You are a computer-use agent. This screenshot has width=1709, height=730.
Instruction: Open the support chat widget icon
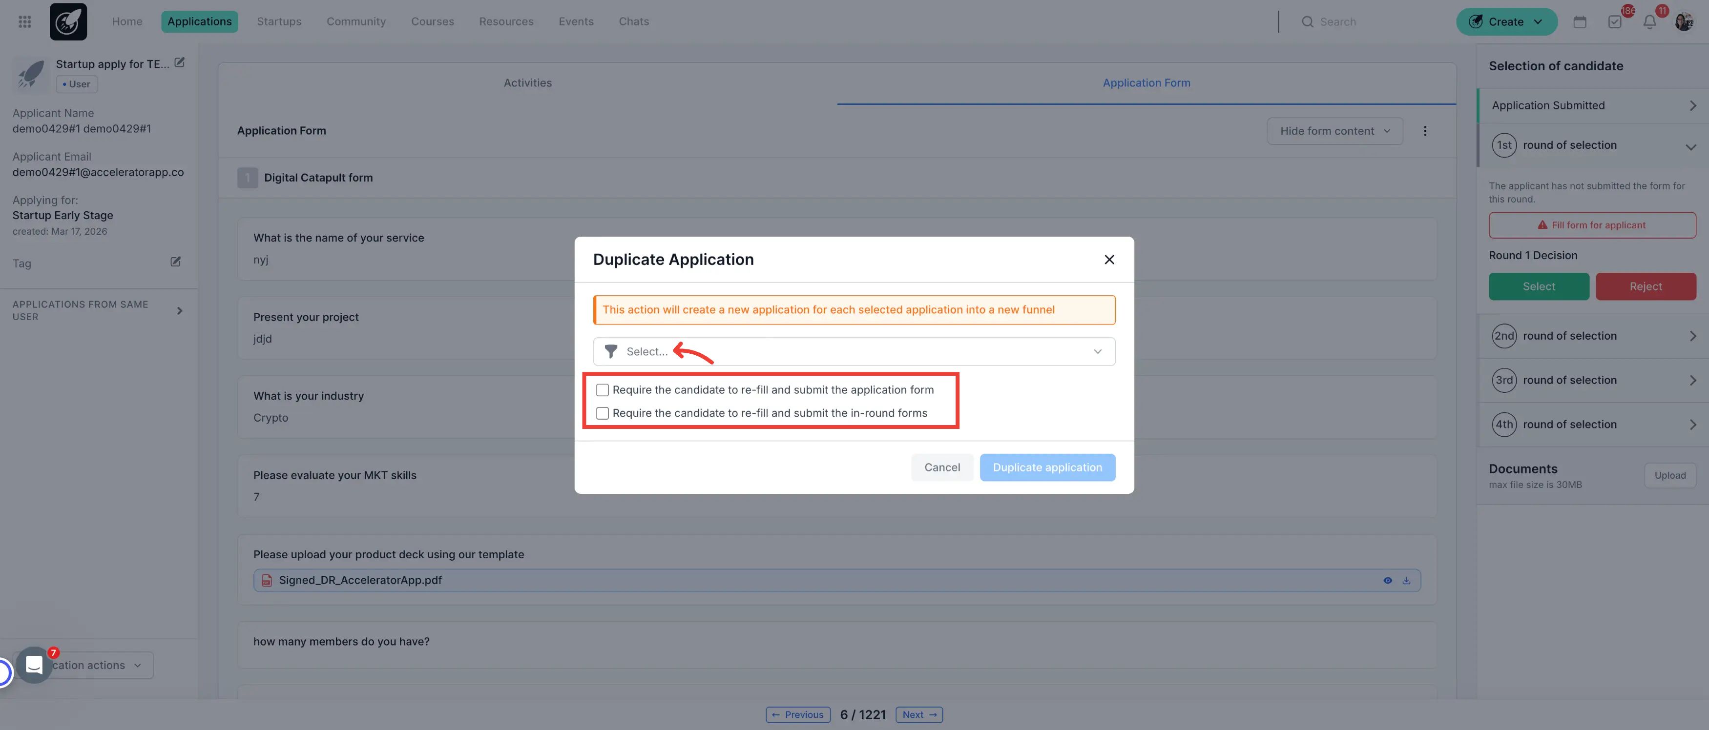point(34,664)
